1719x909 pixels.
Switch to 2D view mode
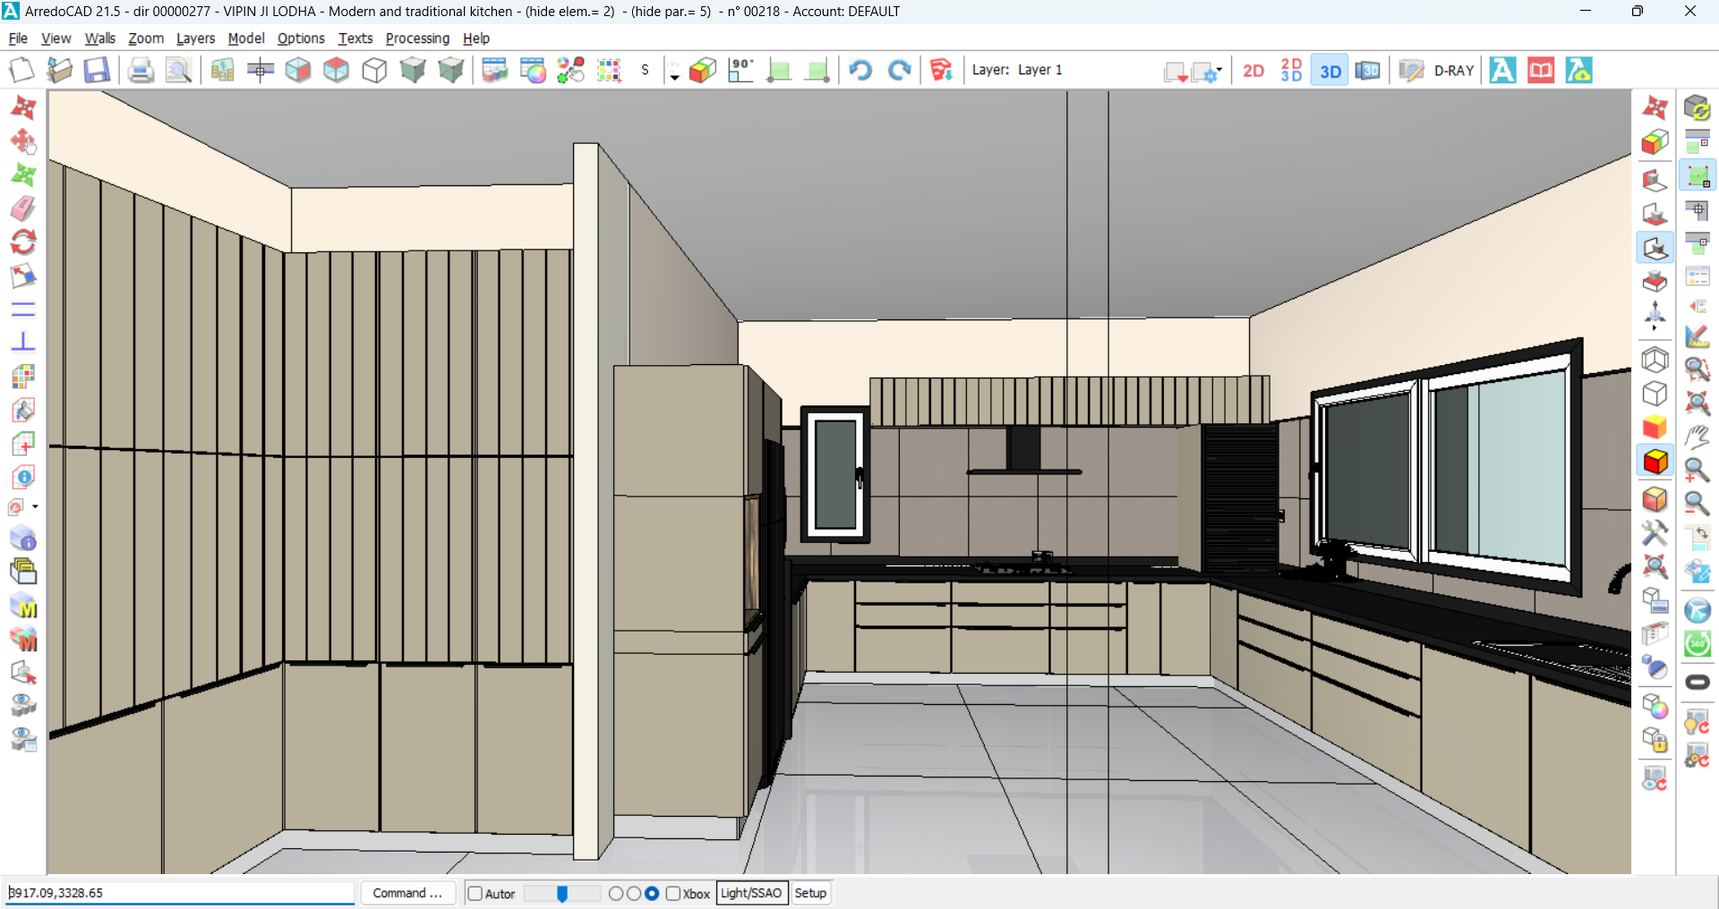pos(1253,70)
